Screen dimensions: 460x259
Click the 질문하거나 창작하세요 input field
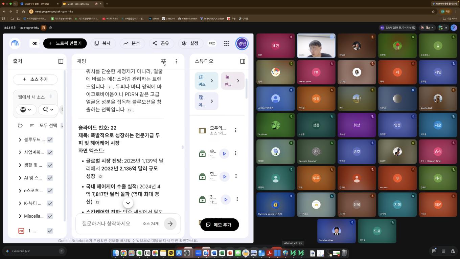106,223
